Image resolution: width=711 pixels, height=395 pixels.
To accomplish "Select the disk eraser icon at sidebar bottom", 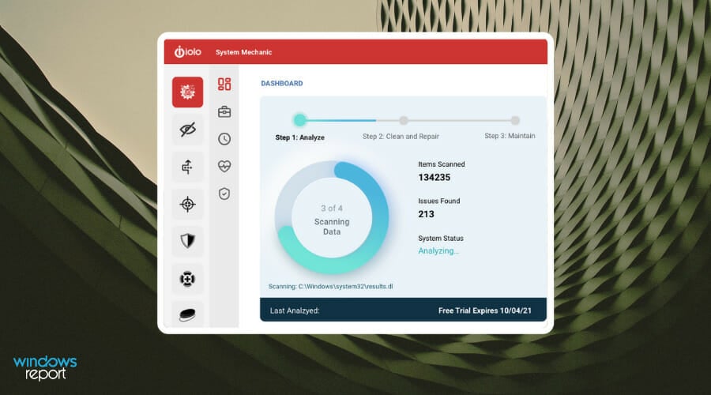I will 187,314.
